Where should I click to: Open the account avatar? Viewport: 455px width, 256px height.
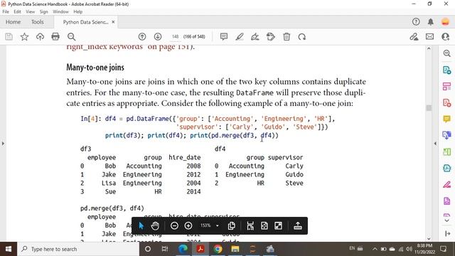pyautogui.click(x=445, y=22)
